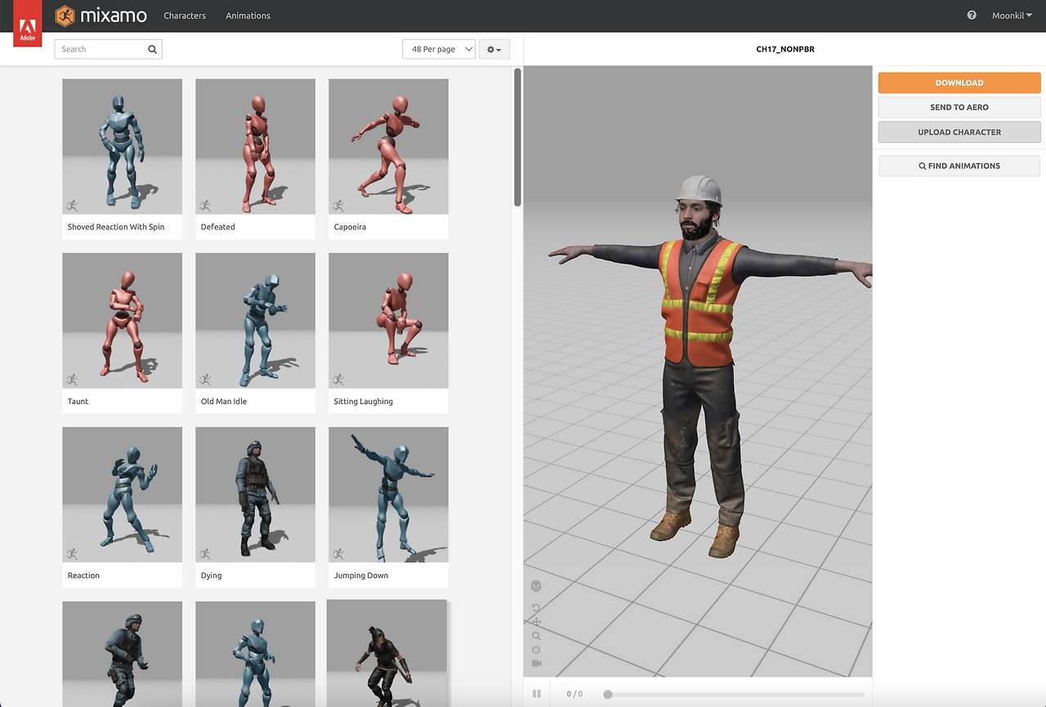Click the running-man icon on Reaction thumbnail
The width and height of the screenshot is (1046, 707).
[72, 554]
